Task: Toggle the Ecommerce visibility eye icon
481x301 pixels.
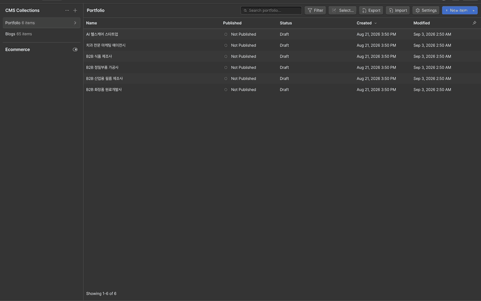Action: 75,49
